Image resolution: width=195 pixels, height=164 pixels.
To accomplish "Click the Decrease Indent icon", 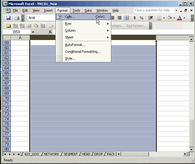I will click(x=150, y=18).
